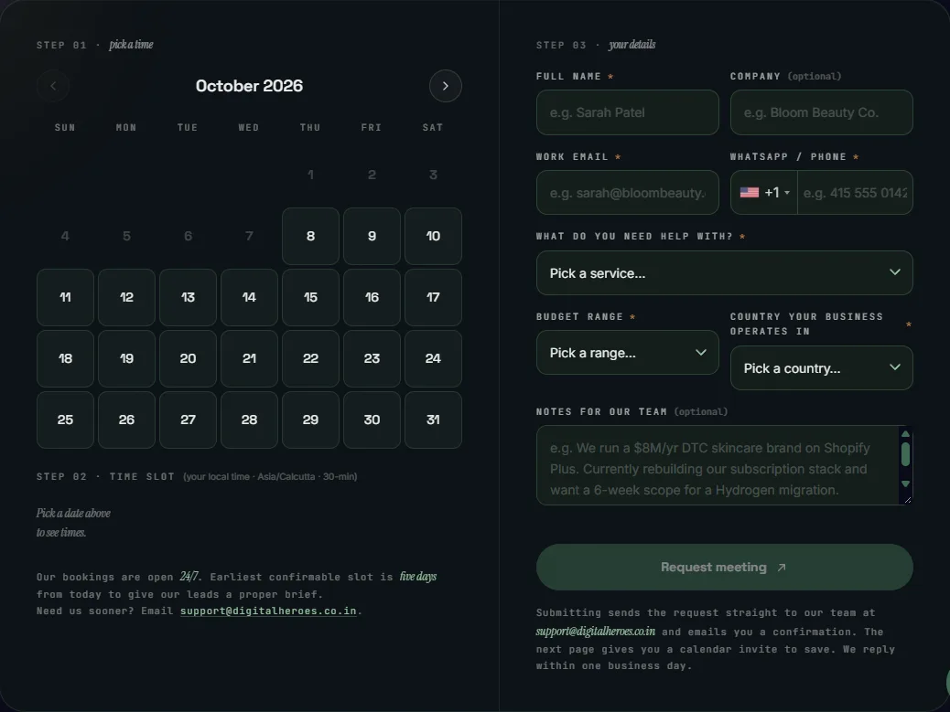This screenshot has width=950, height=712.
Task: Click the 'STEP 01 · pick a time' heading
Action: click(x=94, y=45)
